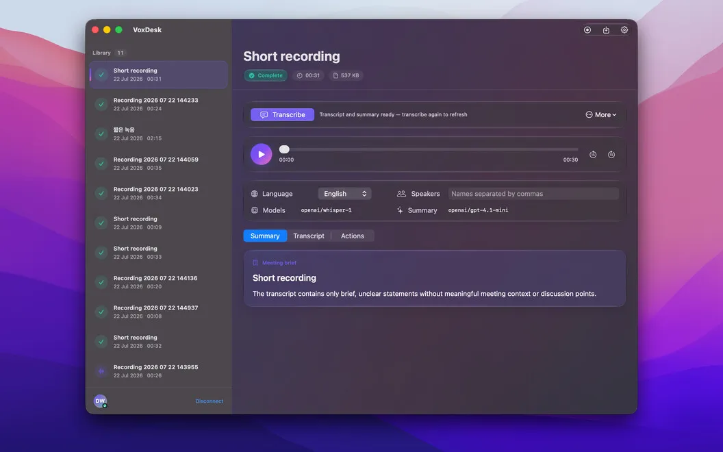Click the Library count badge 11
Image resolution: width=723 pixels, height=452 pixels.
click(x=120, y=53)
